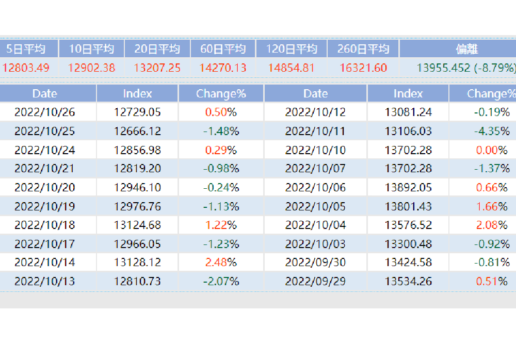
Task: Click the date 2022/10/19
Action: (45, 206)
